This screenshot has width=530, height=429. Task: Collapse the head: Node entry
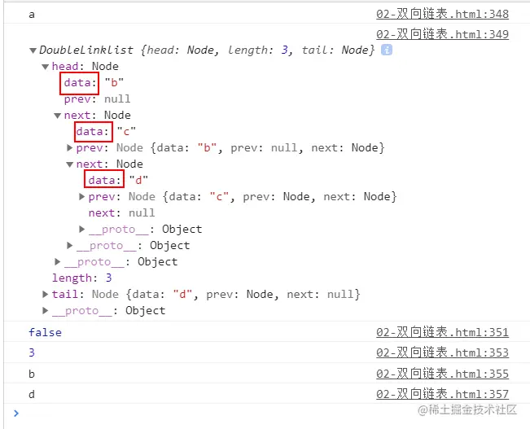click(x=46, y=67)
